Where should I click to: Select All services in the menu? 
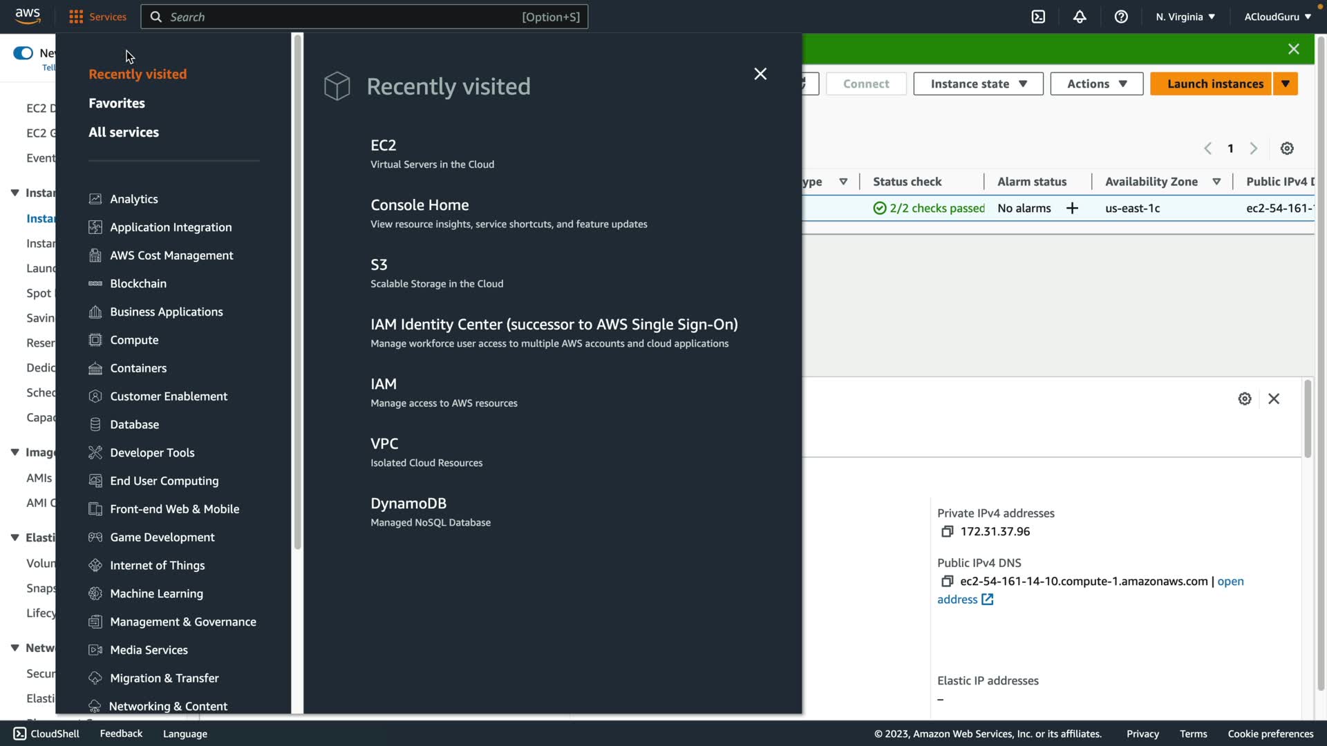tap(124, 132)
